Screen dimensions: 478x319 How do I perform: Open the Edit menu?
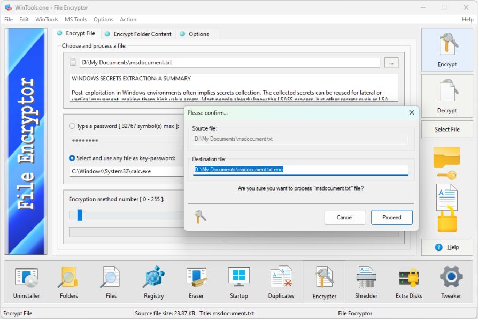[x=24, y=20]
